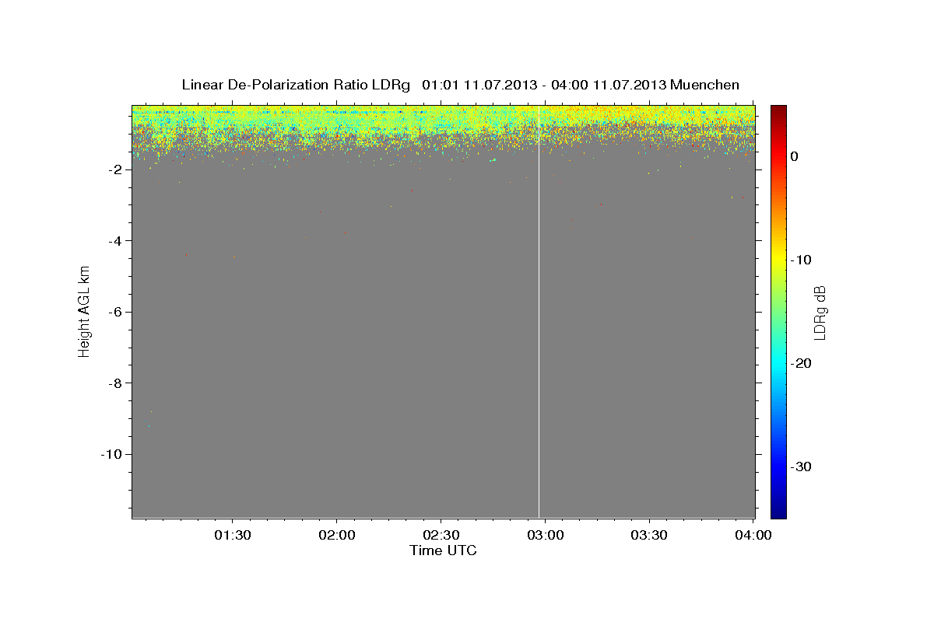Click the '03:30' time axis label

[649, 535]
